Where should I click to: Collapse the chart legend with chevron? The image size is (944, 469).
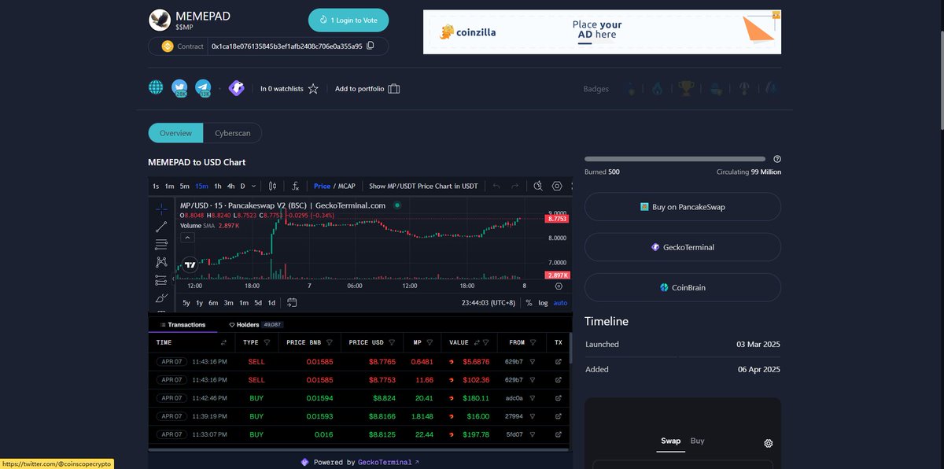188,237
